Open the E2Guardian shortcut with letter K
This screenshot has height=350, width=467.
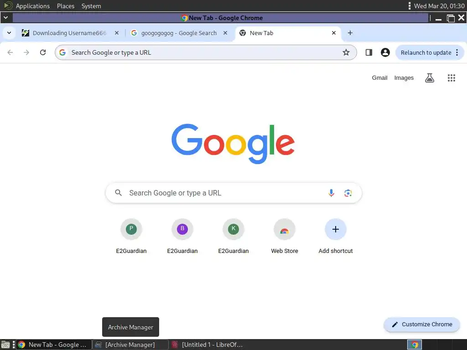point(233,229)
